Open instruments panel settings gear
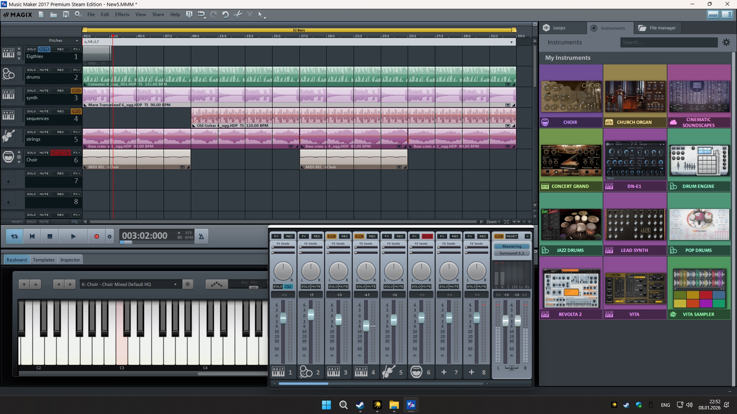The height and width of the screenshot is (414, 737). [x=726, y=42]
